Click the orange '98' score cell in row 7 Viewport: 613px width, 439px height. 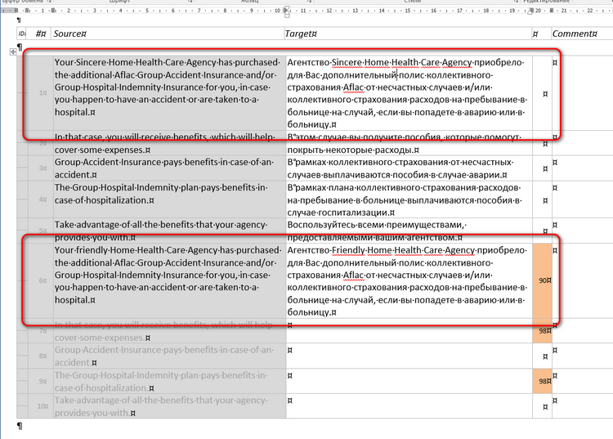coord(542,331)
